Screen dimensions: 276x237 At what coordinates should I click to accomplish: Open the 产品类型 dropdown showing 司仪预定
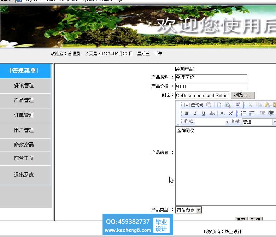pyautogui.click(x=188, y=210)
